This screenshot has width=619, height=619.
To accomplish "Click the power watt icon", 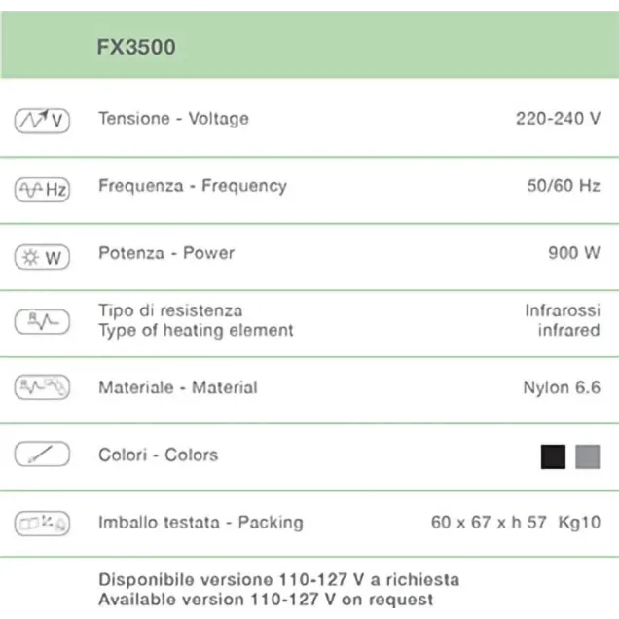I will coord(42,257).
